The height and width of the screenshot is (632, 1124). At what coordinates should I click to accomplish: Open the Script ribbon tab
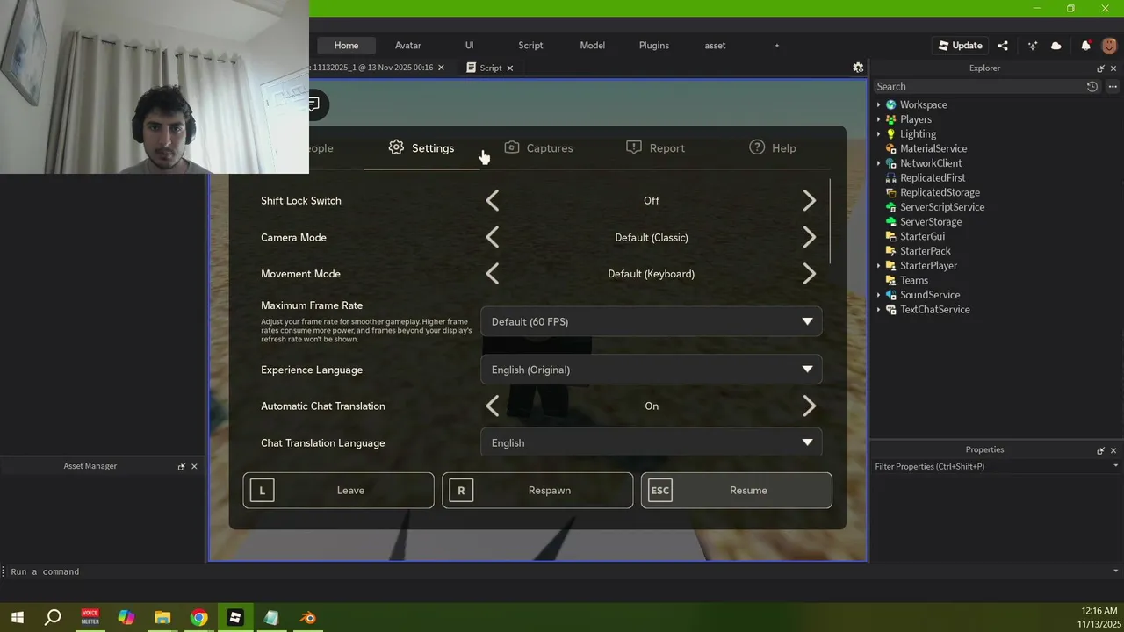[x=530, y=46]
